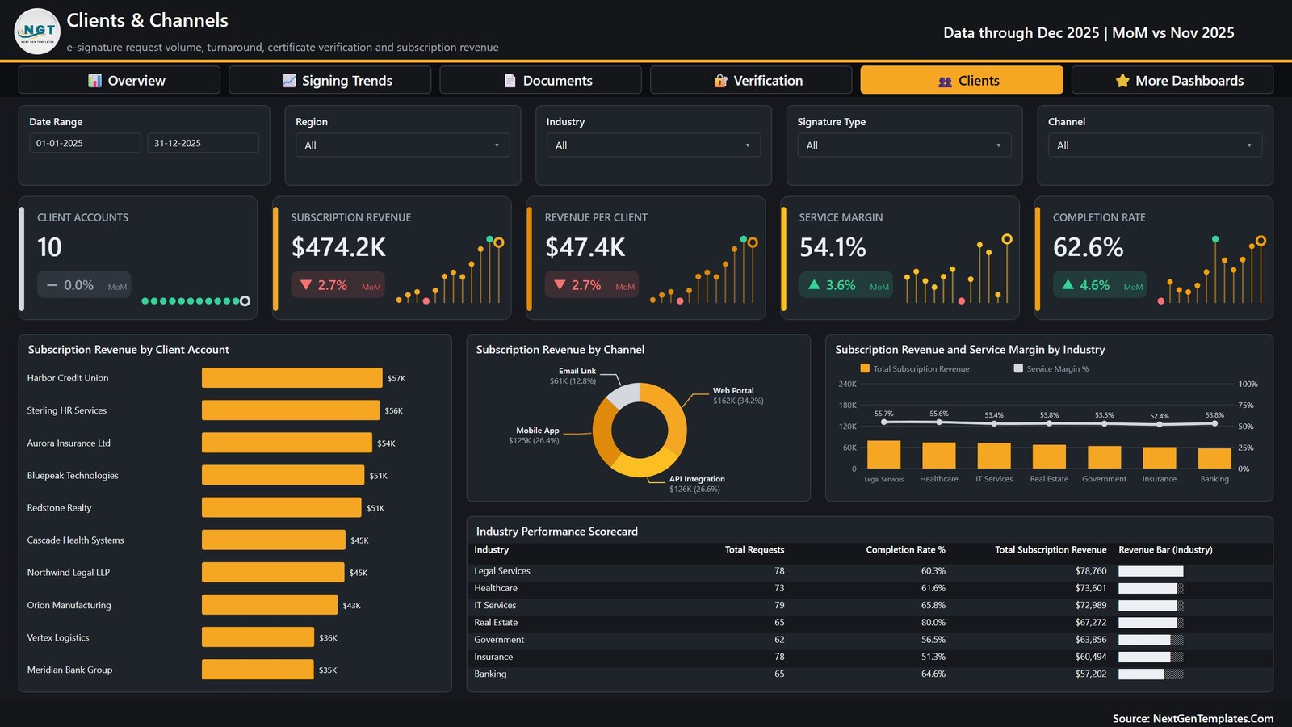
Task: Click the NGT logo in the header
Action: coord(37,32)
